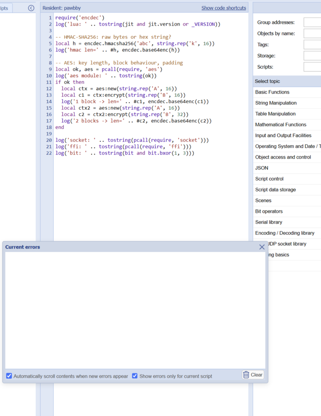This screenshot has width=321, height=416.
Task: Click line 16 ctx2:encrypt statement
Action: click(x=125, y=114)
